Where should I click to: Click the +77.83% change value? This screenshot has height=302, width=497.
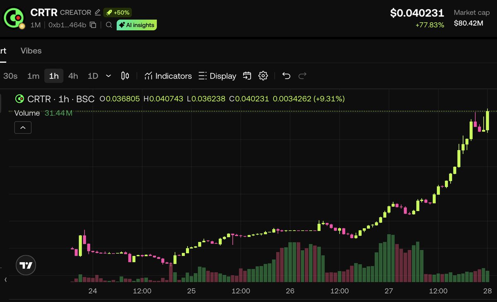(430, 25)
